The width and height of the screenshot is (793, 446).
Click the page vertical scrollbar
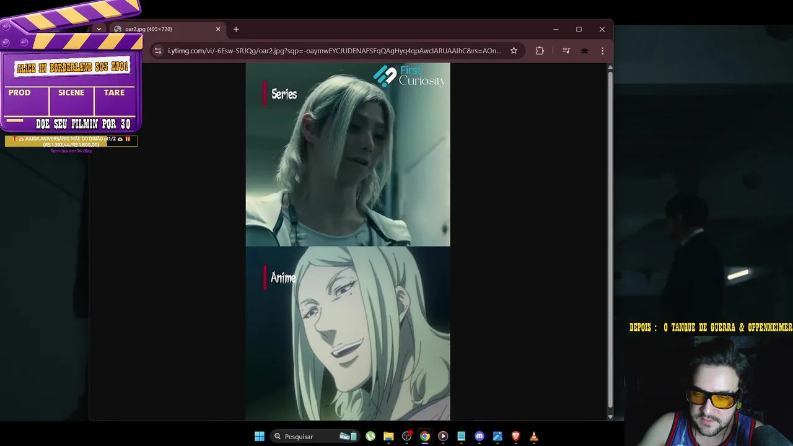coord(610,239)
